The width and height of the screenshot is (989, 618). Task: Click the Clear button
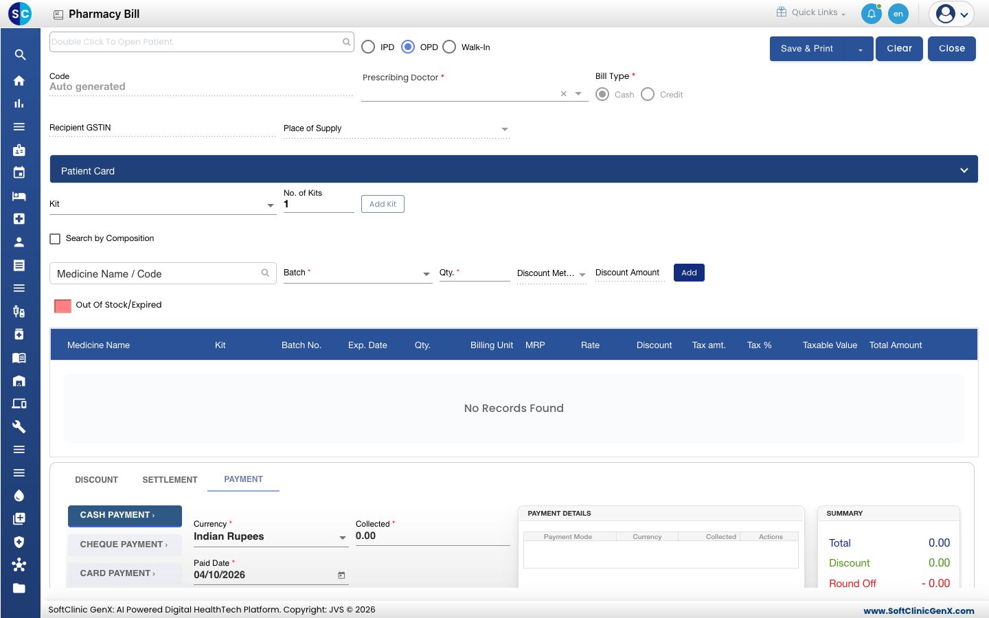click(900, 49)
